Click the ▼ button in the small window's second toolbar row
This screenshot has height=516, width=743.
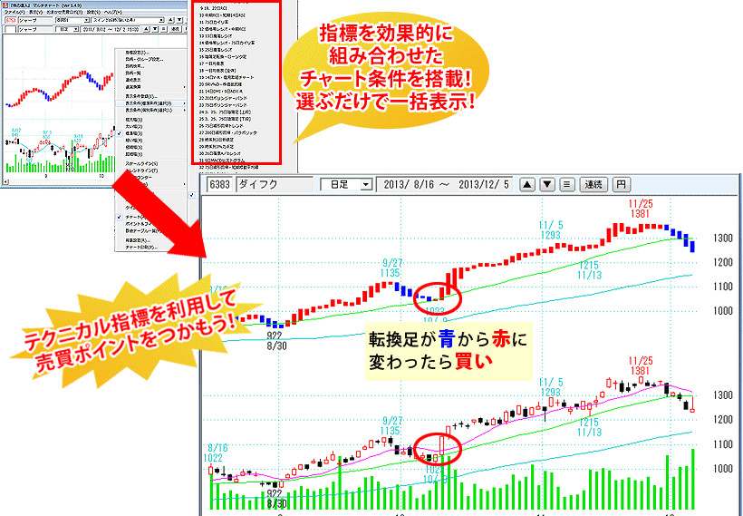154,29
